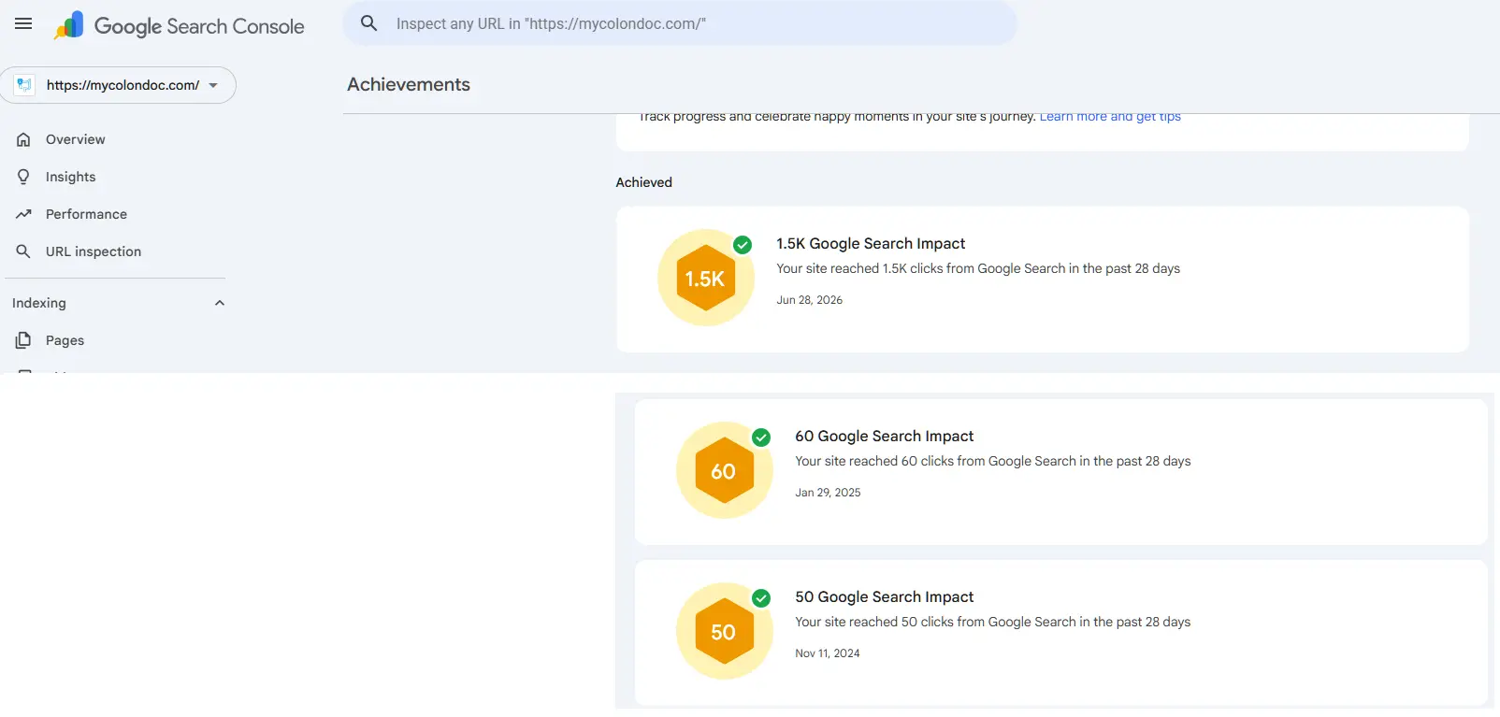Click text about reaching 50 clicks
1500x717 pixels.
pyautogui.click(x=993, y=622)
